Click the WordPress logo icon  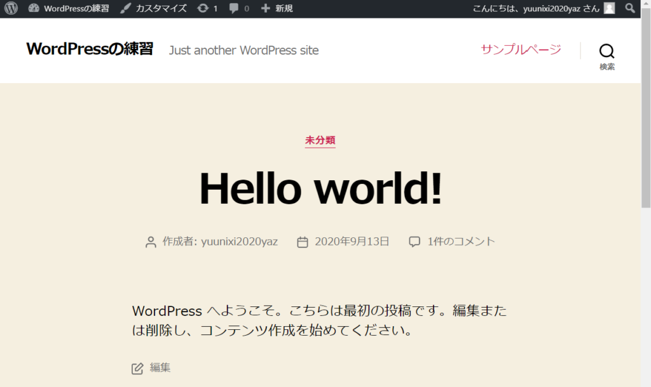tap(11, 9)
